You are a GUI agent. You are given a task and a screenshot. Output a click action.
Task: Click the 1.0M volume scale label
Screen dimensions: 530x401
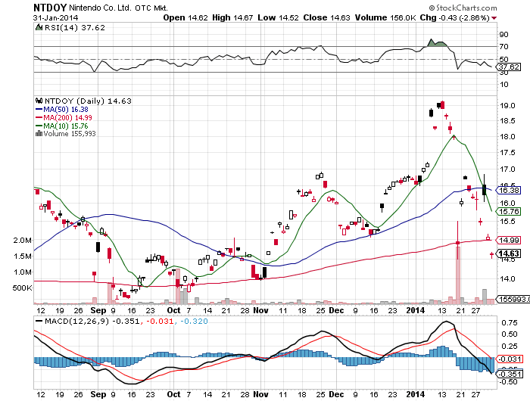point(22,272)
